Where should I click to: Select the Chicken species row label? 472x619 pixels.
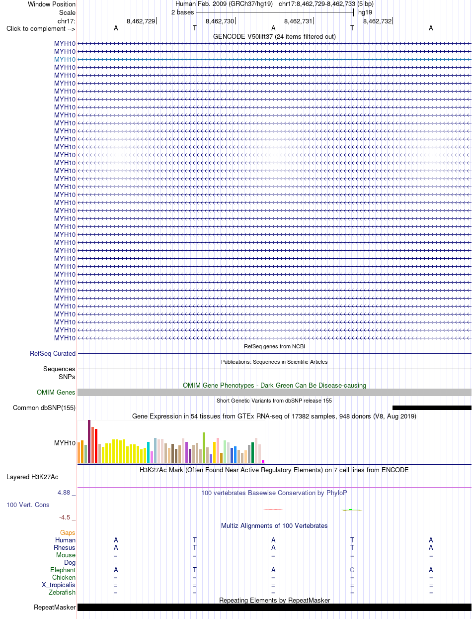64,578
